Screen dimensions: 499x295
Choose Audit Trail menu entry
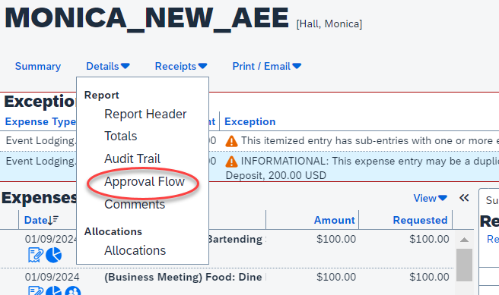[132, 159]
